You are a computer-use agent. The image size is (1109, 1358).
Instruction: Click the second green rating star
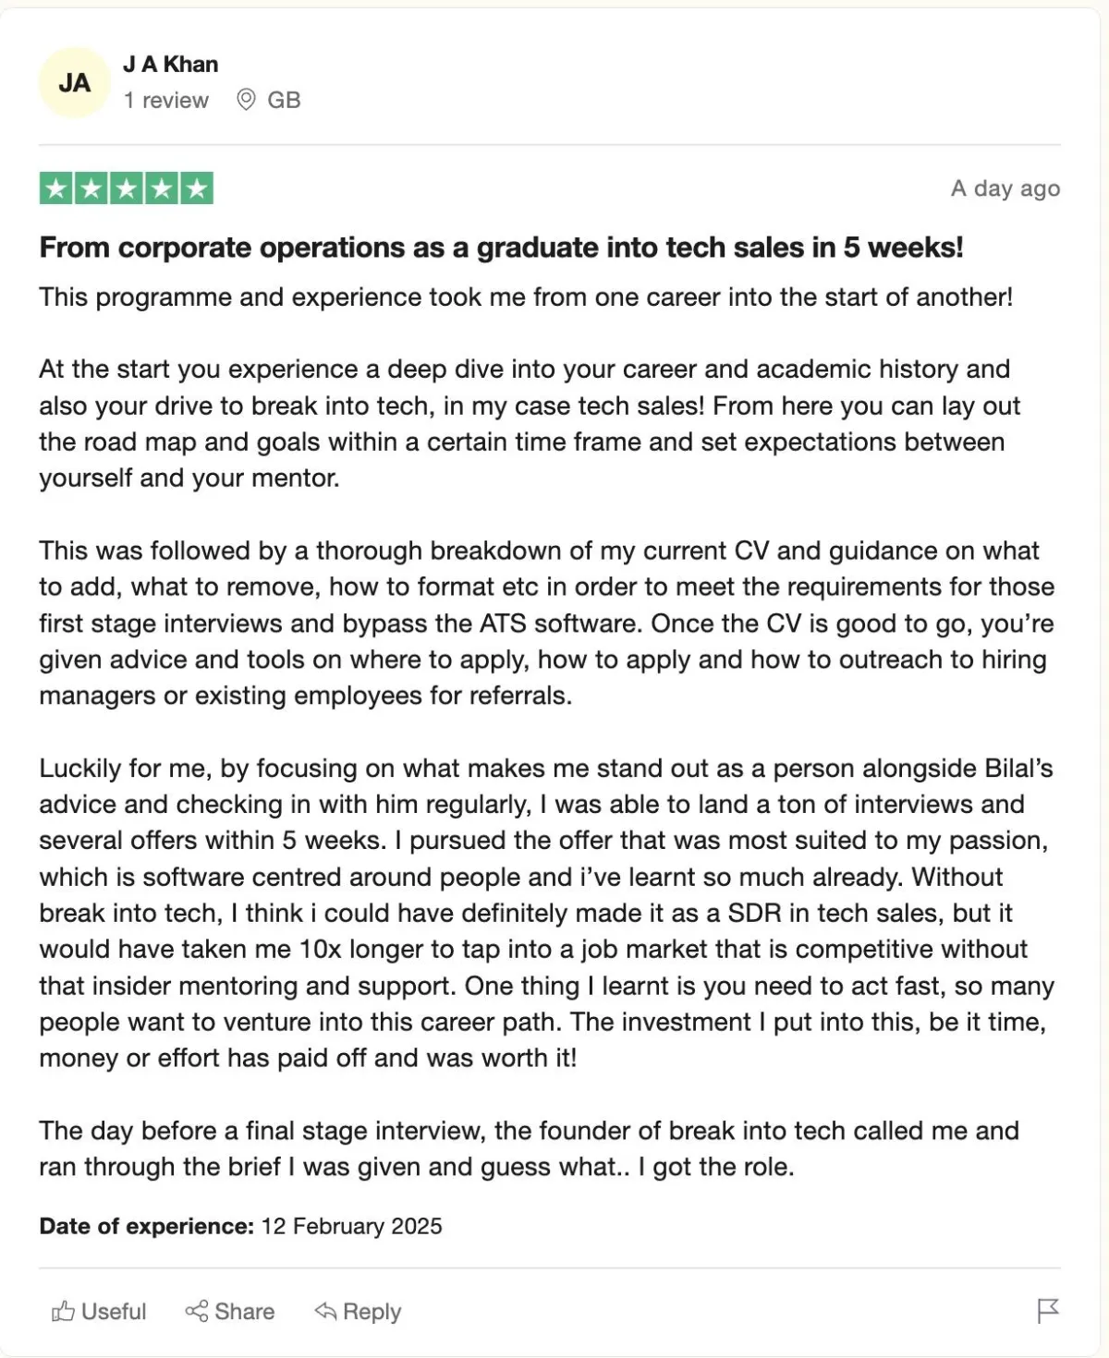[x=91, y=188]
